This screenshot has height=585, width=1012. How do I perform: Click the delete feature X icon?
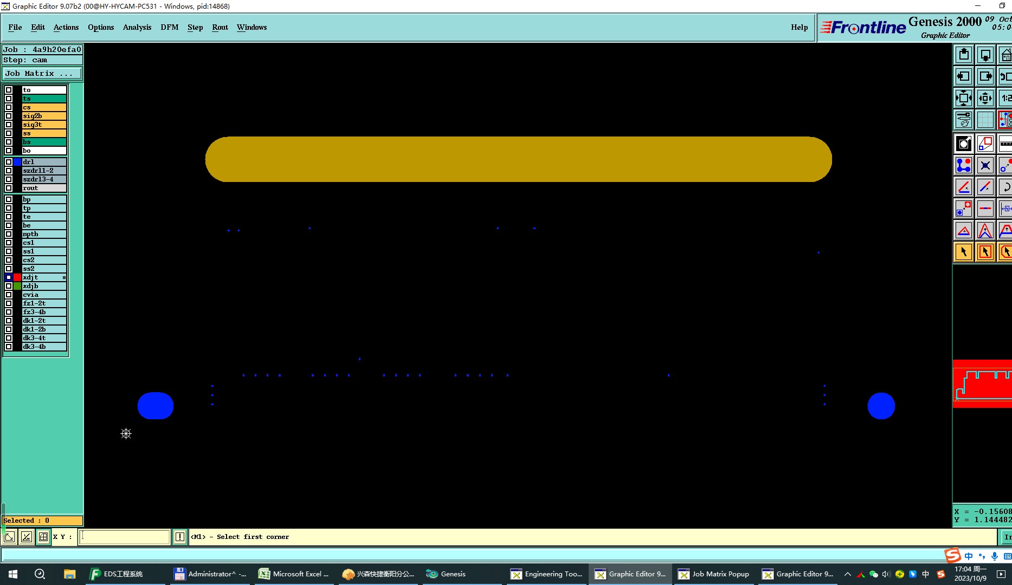(x=985, y=165)
